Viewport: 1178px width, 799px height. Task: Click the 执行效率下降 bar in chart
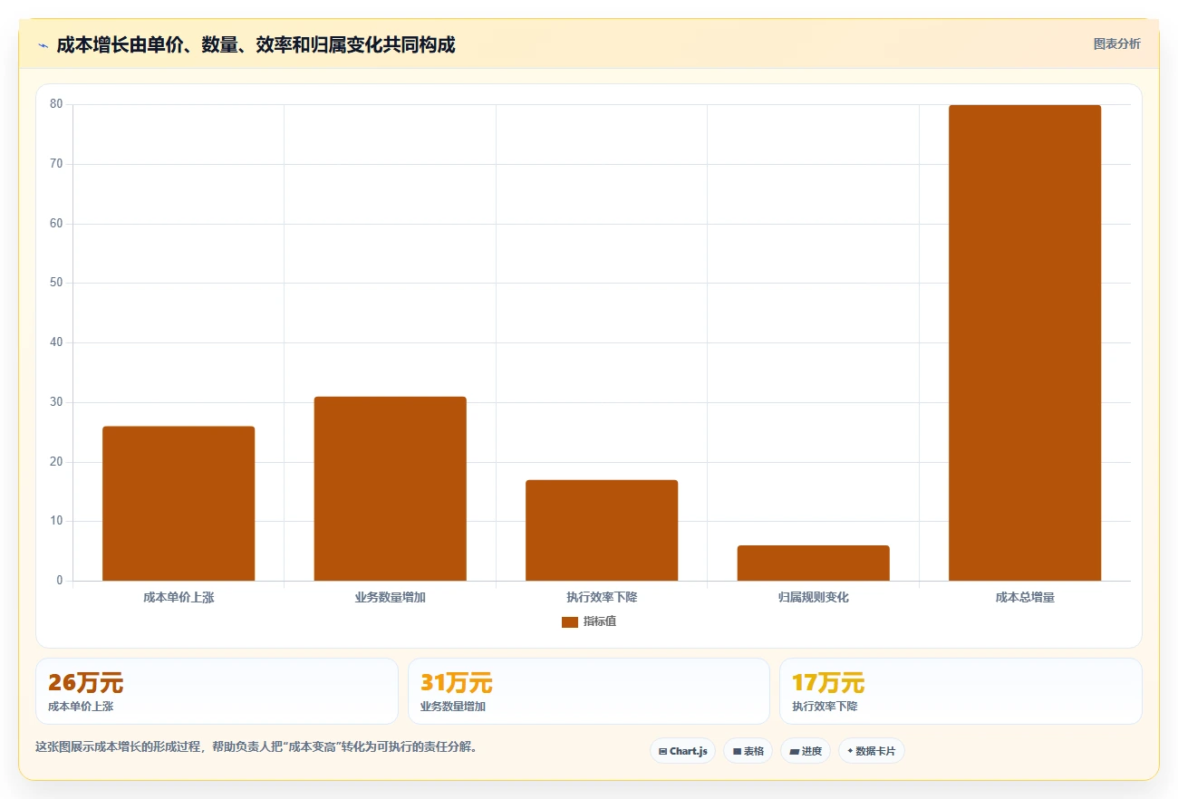pos(602,530)
